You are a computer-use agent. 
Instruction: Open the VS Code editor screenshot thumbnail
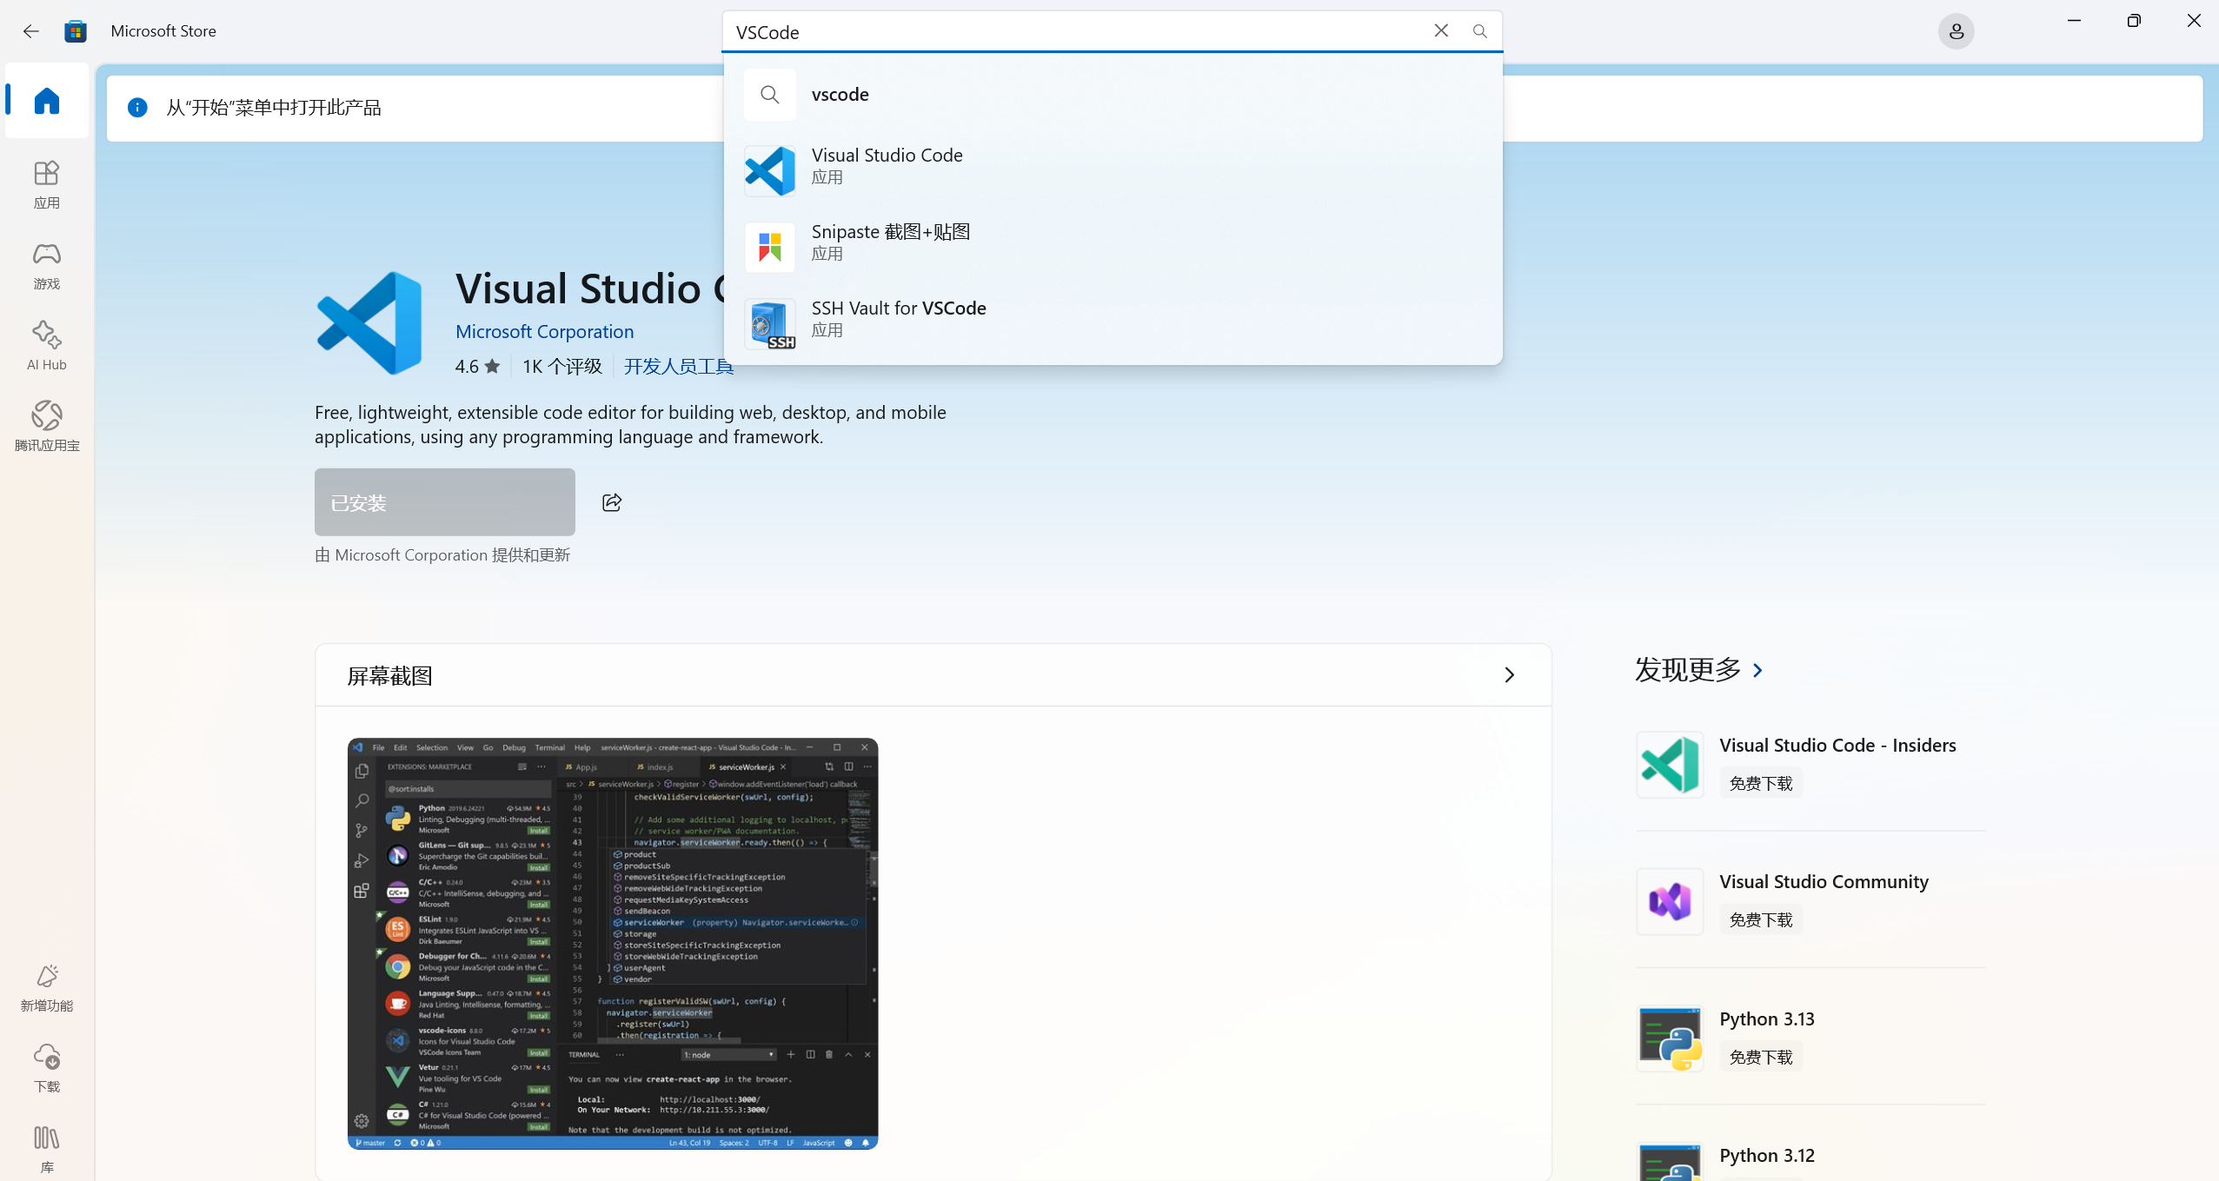[613, 943]
